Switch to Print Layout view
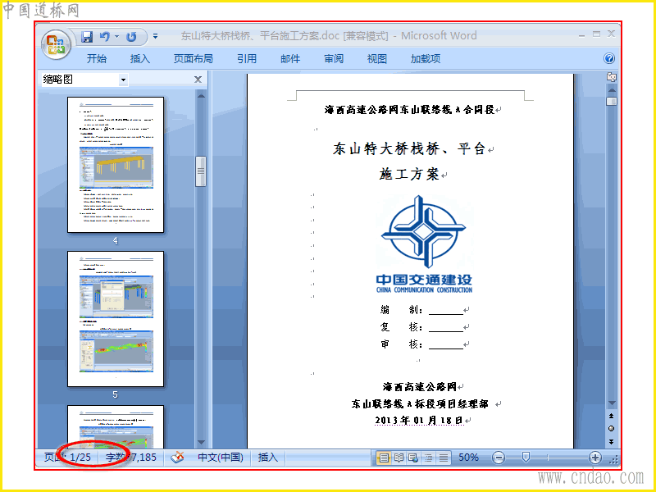Image resolution: width=656 pixels, height=492 pixels. (384, 458)
